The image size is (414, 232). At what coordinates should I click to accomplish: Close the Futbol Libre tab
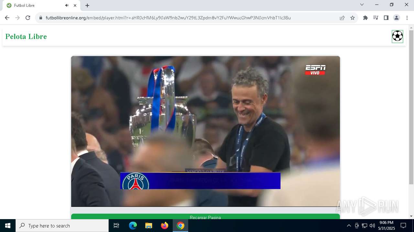point(75,5)
